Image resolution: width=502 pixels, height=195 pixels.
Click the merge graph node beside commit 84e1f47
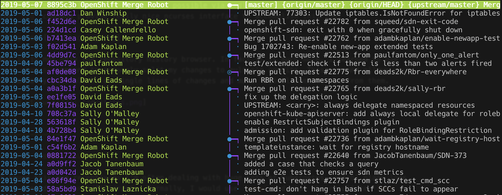pyautogui.click(x=229, y=139)
